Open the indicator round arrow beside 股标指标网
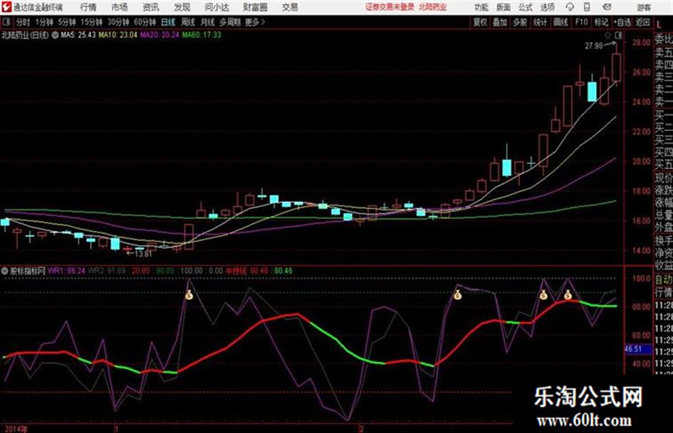This screenshot has height=433, width=673. click(5, 271)
